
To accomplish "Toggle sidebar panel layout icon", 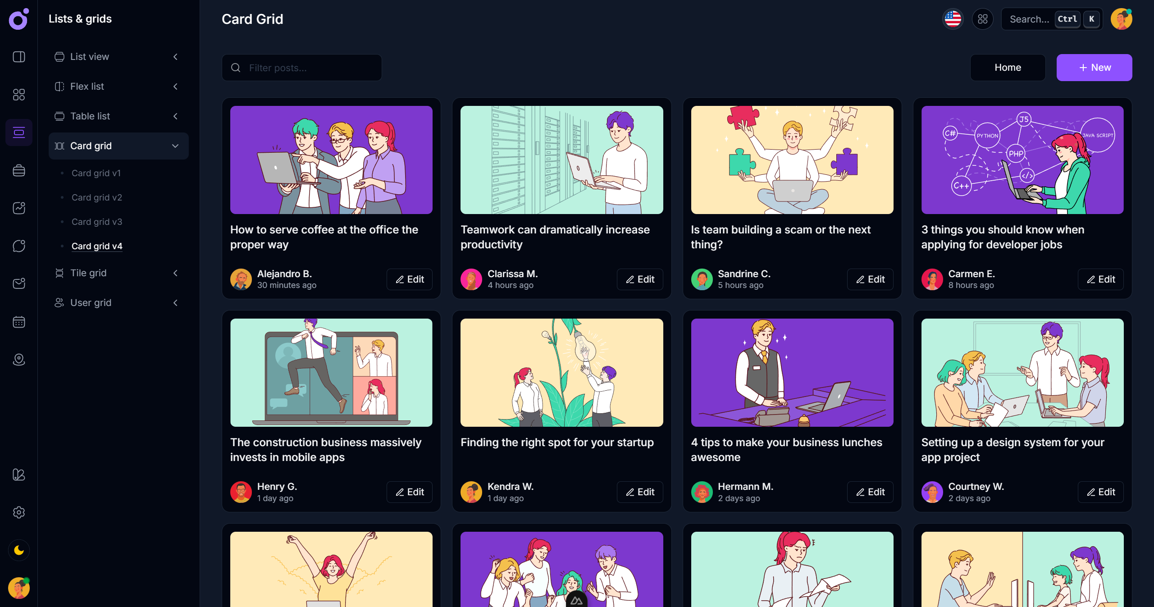I will click(x=18, y=57).
